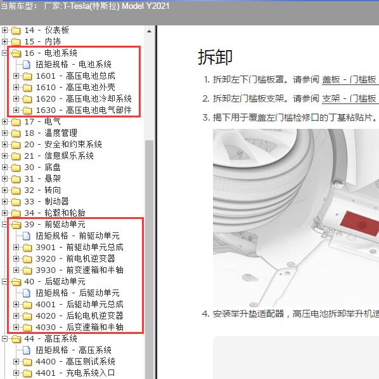
Task: Collapse the 16 - 电池系统 node
Action: [4, 53]
